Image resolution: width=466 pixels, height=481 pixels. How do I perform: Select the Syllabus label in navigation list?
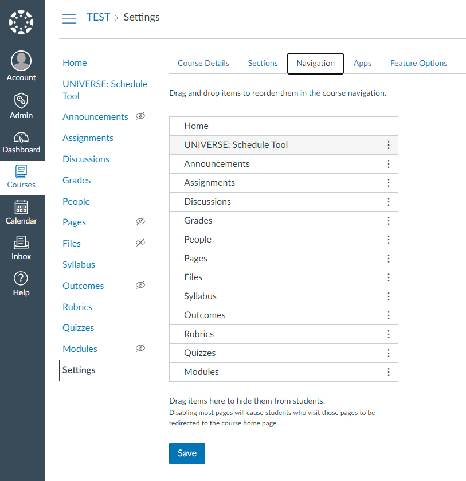[200, 296]
